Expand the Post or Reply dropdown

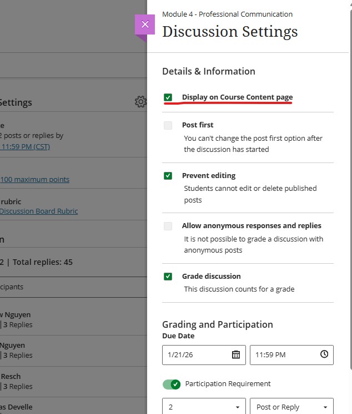pyautogui.click(x=291, y=407)
